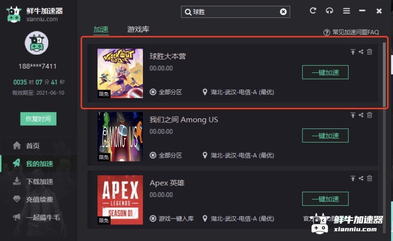Click the refresh icon in the title bar
The width and height of the screenshot is (393, 241).
click(x=313, y=11)
